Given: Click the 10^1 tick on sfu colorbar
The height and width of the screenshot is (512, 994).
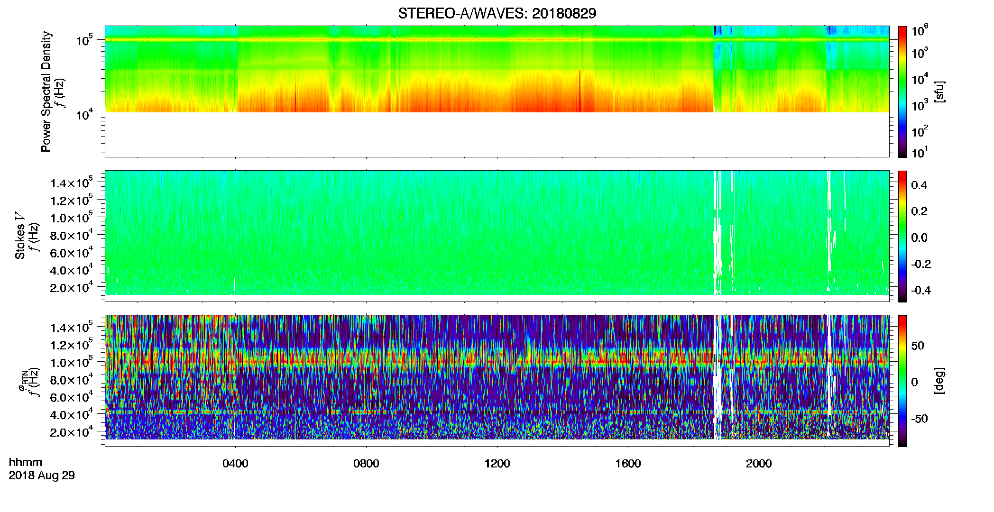Looking at the screenshot, I should 920,152.
